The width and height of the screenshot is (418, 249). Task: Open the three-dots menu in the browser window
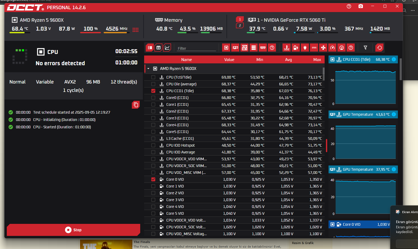tap(413, 10)
